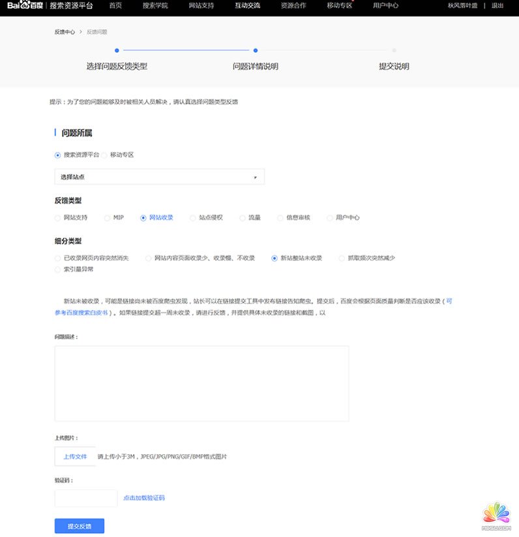Focus the 问题描述 text area
Viewport: 519px width, 537px height.
point(201,383)
